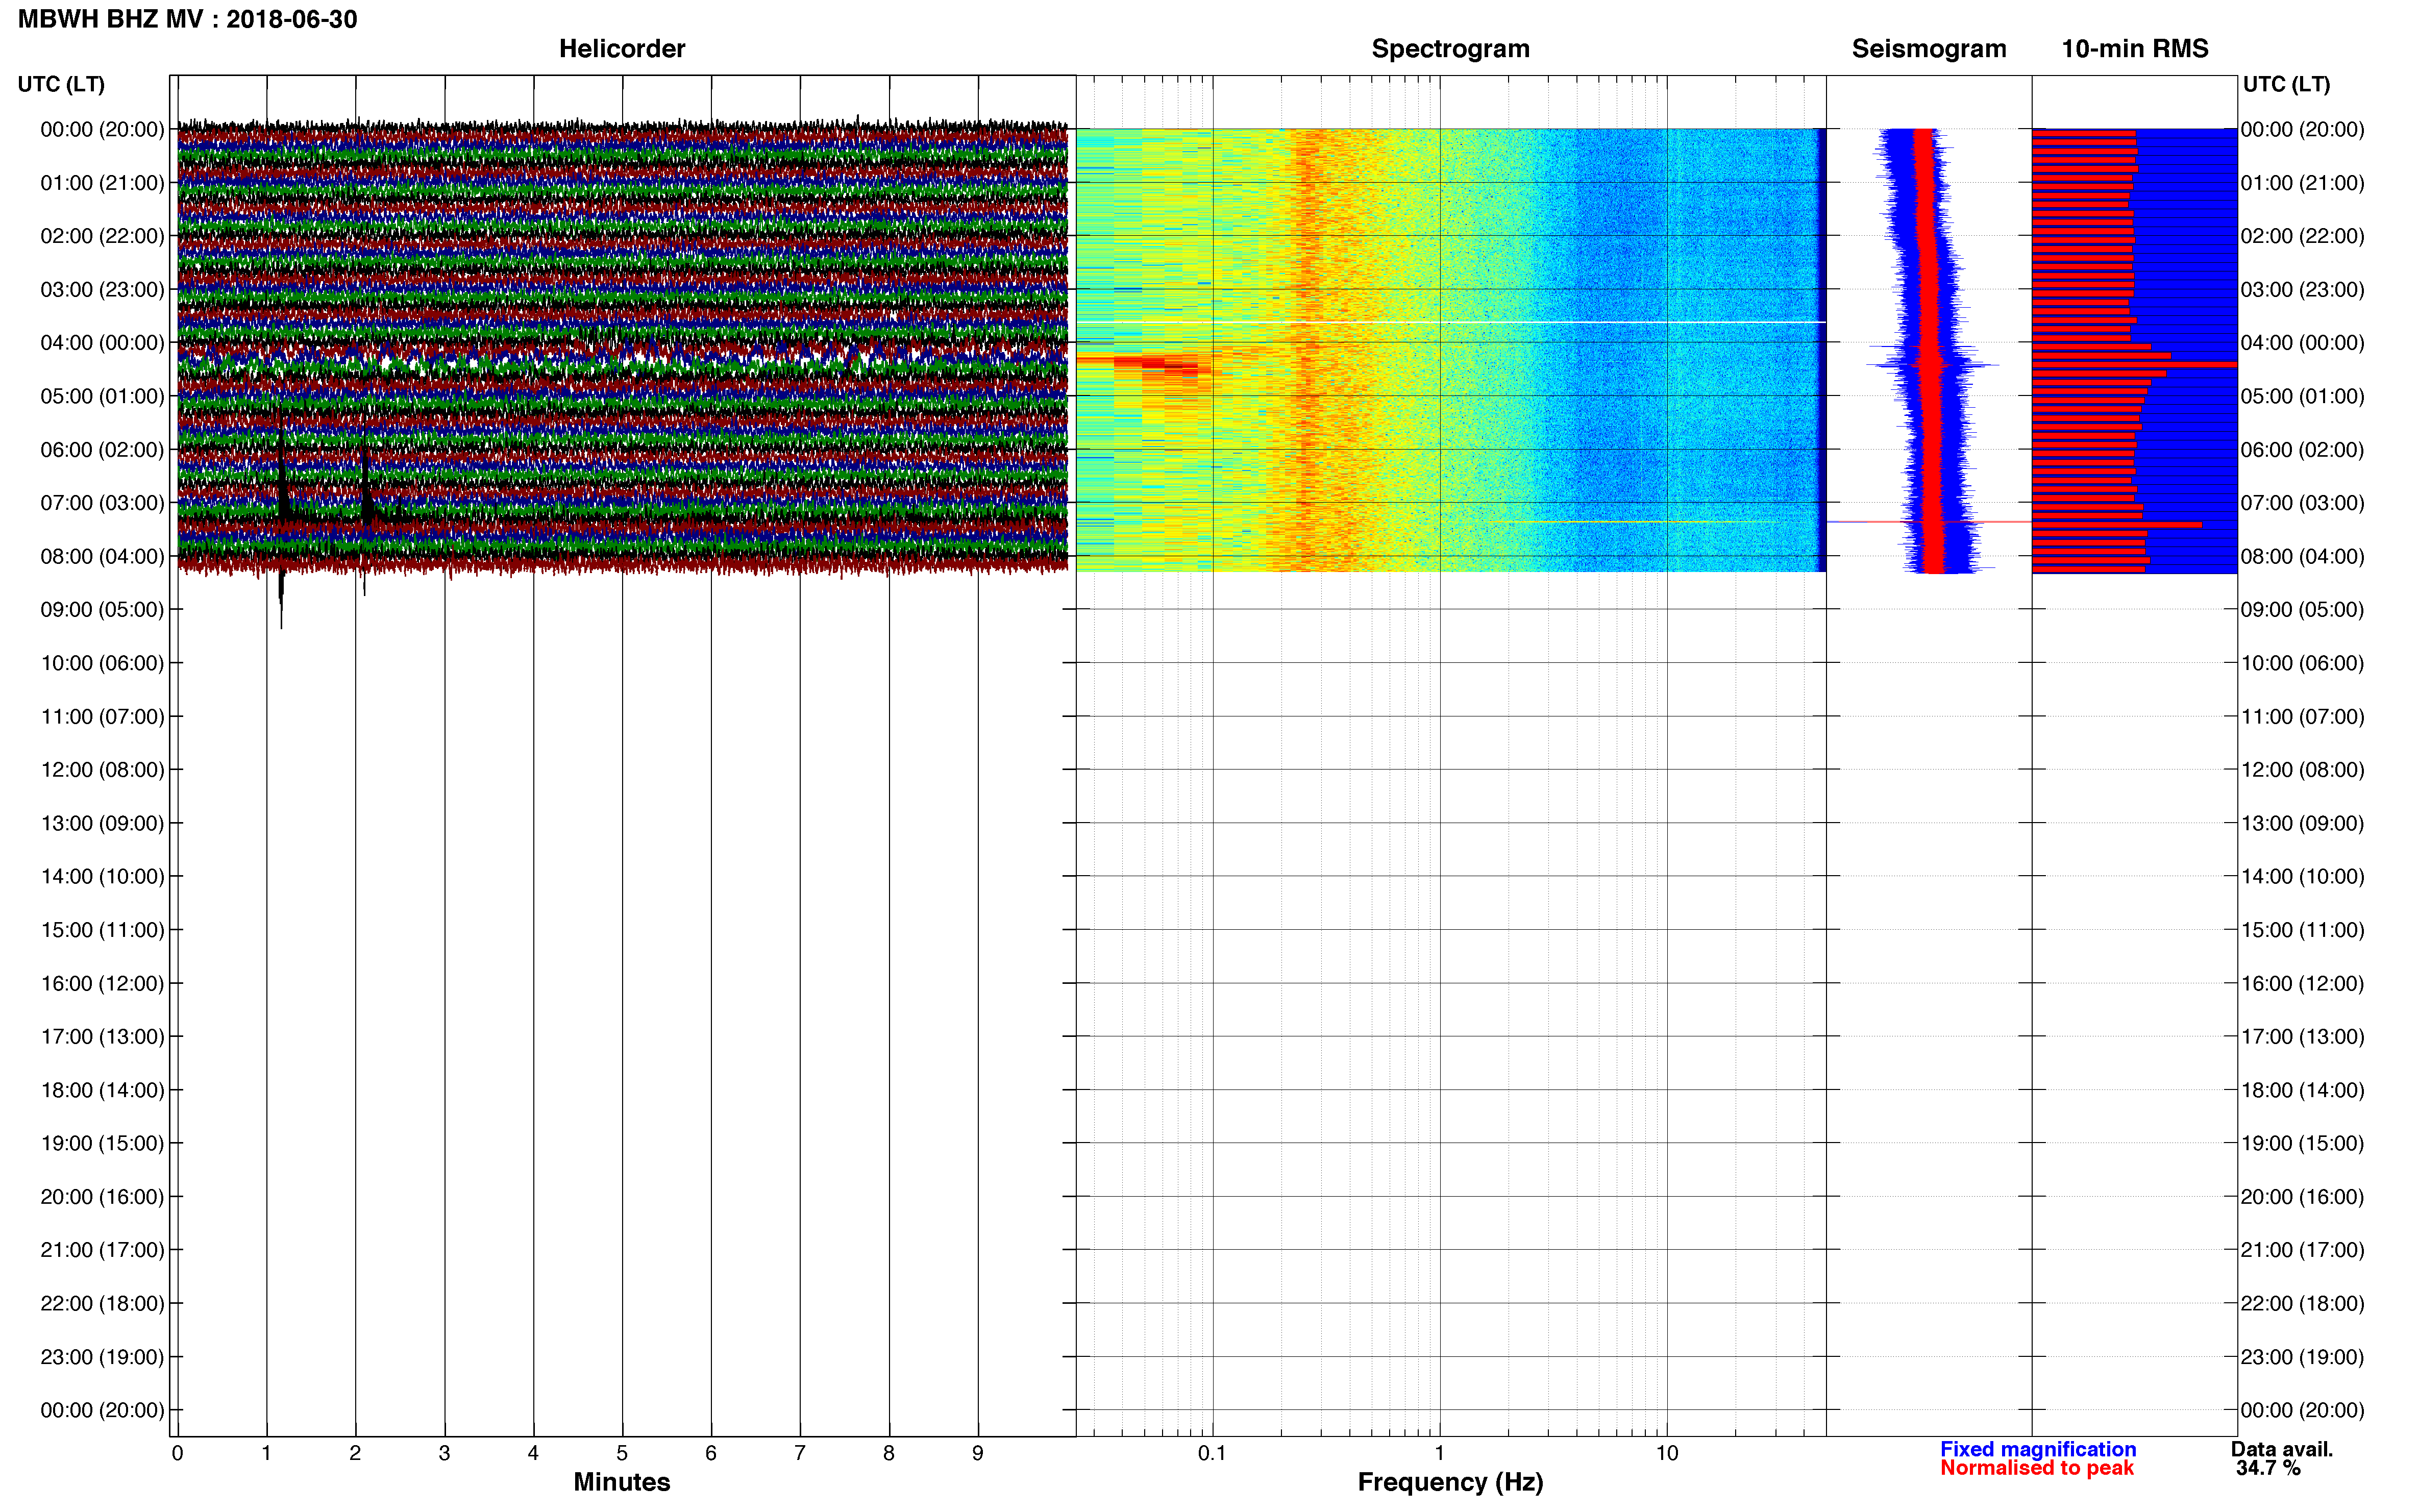
Task: Click the left 06:00 (02:00) time label
Action: point(102,450)
